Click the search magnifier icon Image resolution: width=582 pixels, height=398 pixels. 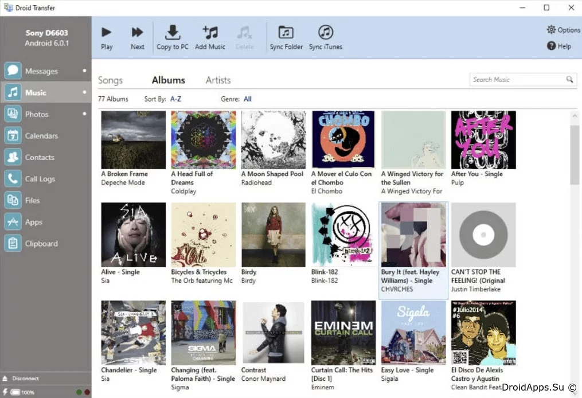(569, 79)
